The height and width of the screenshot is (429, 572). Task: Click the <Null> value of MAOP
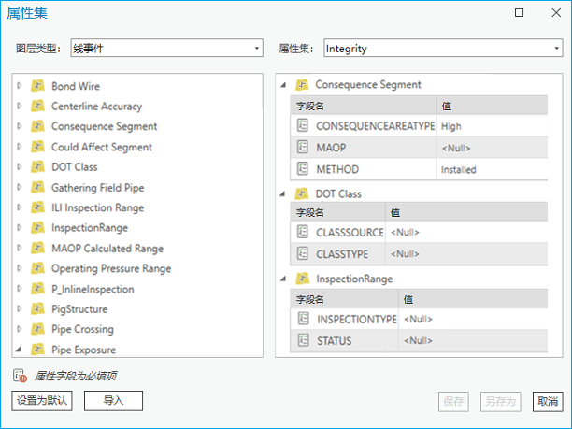(x=456, y=148)
